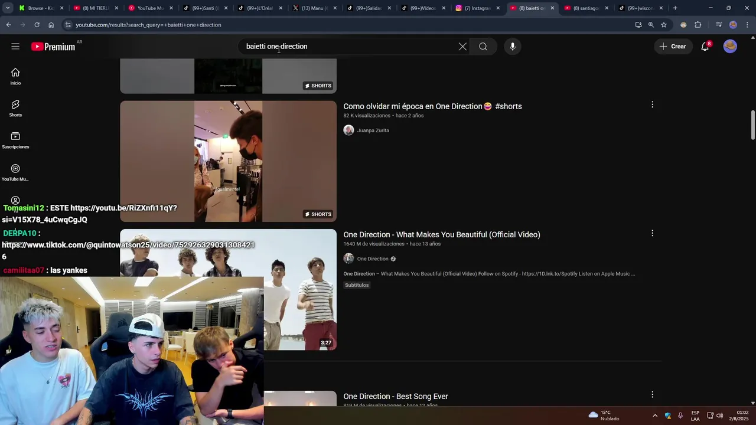Open options for Best Song Ever video
This screenshot has width=756, height=425.
[x=652, y=394]
